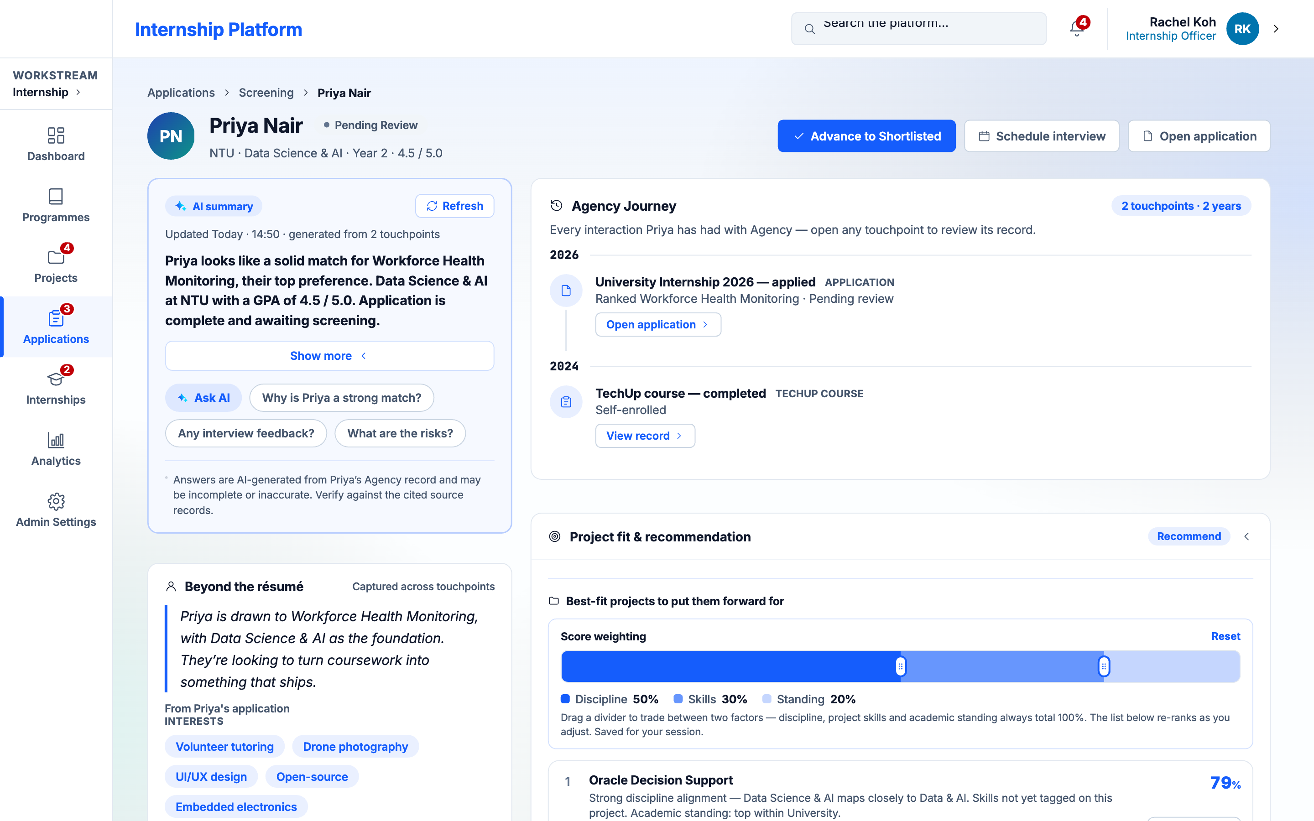
Task: Go to Screening breadcrumb
Action: tap(266, 93)
